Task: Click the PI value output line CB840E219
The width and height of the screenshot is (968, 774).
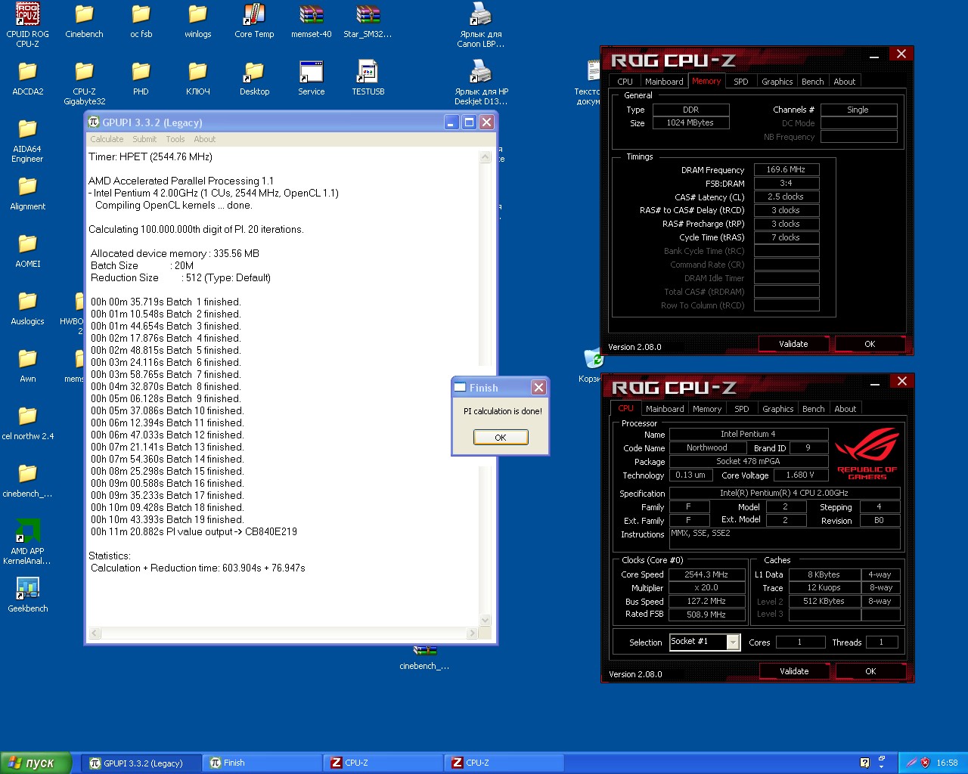Action: pyautogui.click(x=194, y=531)
